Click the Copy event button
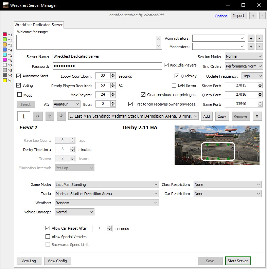 tap(221, 116)
